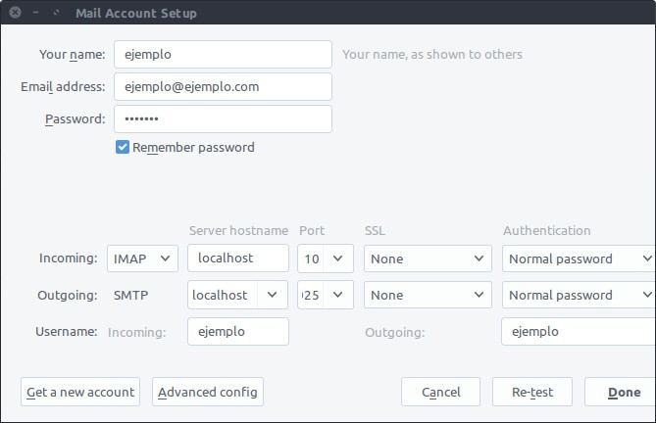Close the Mail Account Setup window

(15, 13)
